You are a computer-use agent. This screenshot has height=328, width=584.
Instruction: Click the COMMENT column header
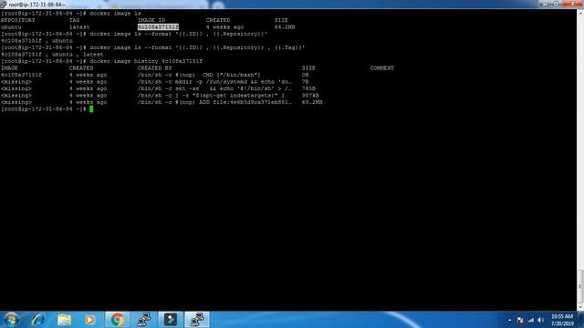[x=381, y=68]
